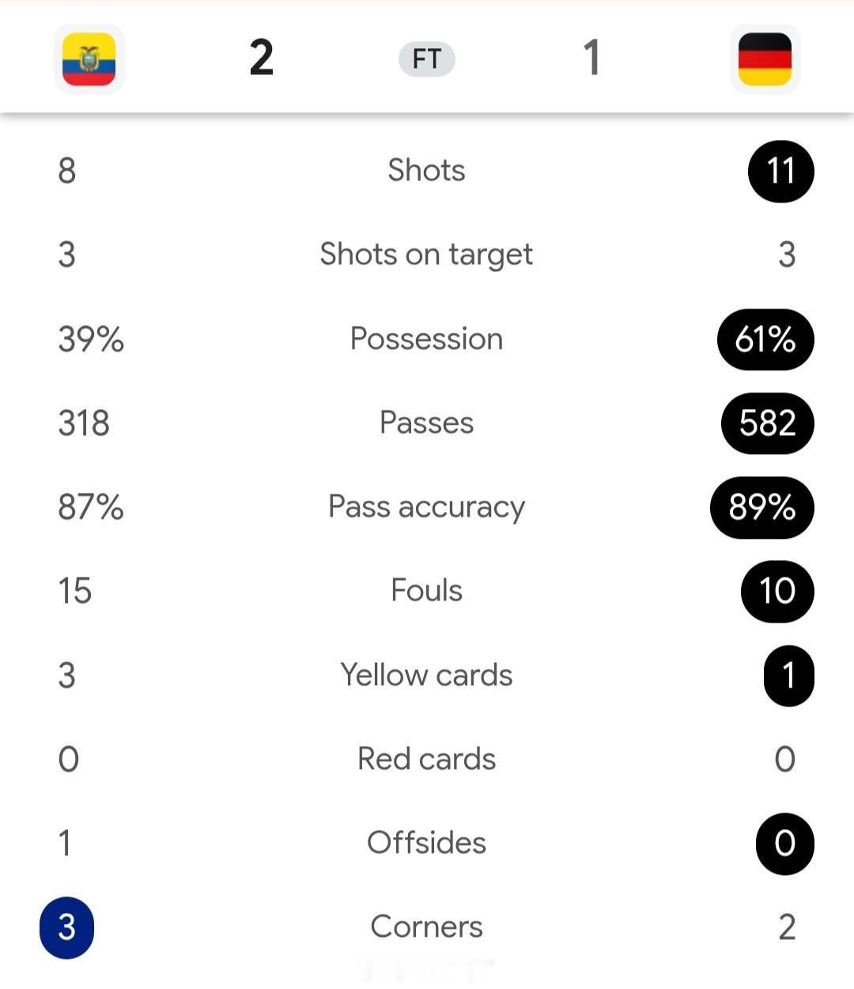This screenshot has height=989, width=854.
Task: Tap the Ecuador flag icon
Action: 89,59
